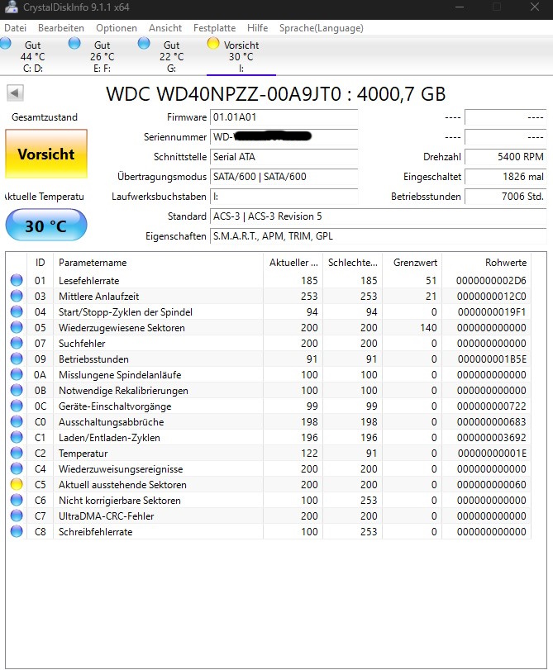Image resolution: width=553 pixels, height=670 pixels.
Task: Click the Aktueller column header
Action: point(293,263)
